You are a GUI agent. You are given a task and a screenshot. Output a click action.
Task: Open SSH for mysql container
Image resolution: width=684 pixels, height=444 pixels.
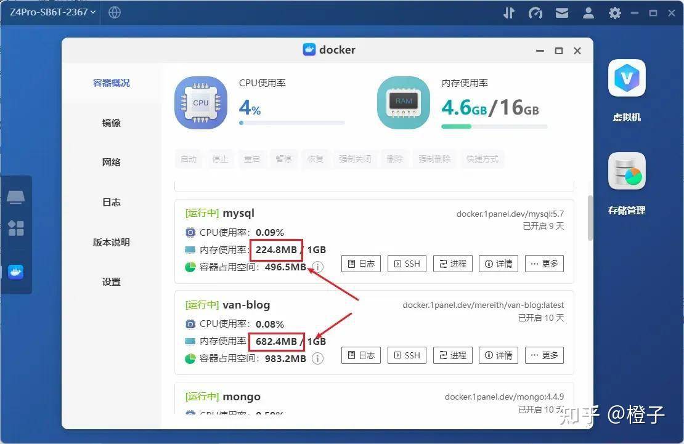(x=407, y=264)
